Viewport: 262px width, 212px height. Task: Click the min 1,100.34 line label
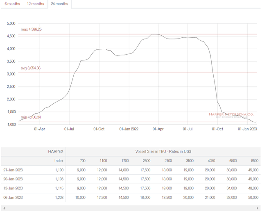point(31,117)
